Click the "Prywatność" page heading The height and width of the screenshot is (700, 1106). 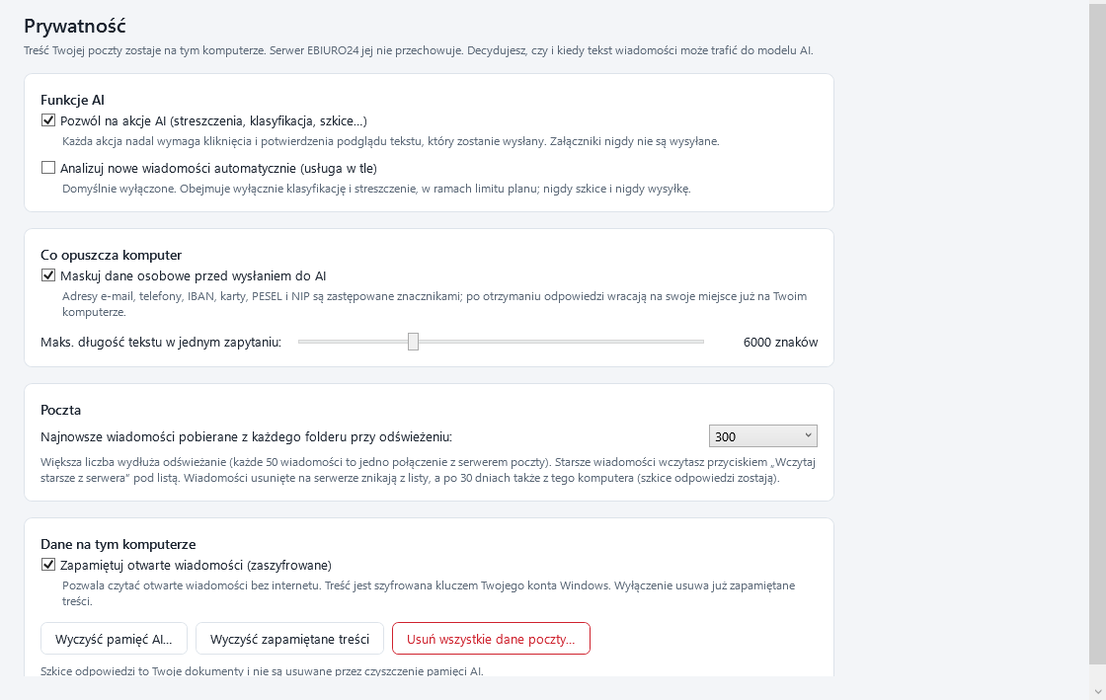pyautogui.click(x=75, y=26)
